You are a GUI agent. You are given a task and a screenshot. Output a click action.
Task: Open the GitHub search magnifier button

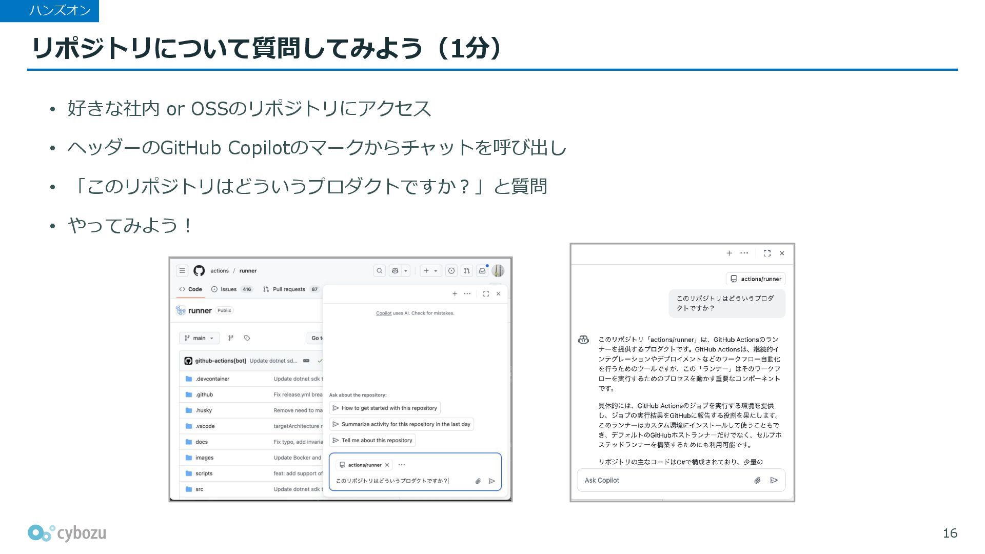[379, 270]
